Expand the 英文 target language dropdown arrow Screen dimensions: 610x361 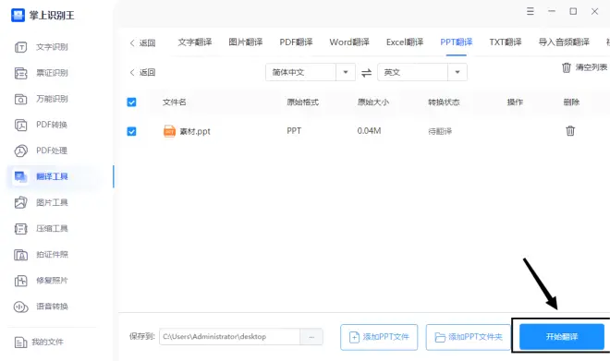point(457,72)
